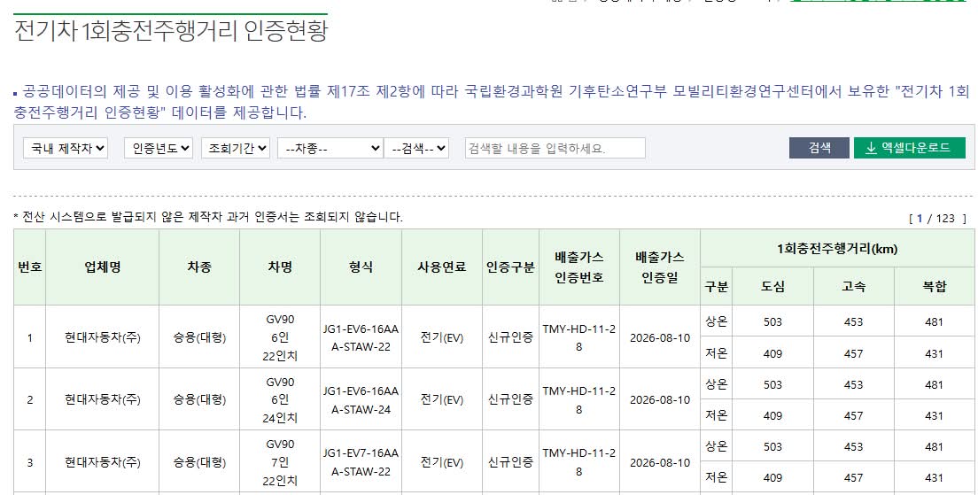This screenshot has width=978, height=495.
Task: Click TMY-HD-11-28 in row 1
Action: point(578,337)
